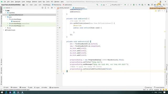Run the app with the green play icon

pos(125,5)
